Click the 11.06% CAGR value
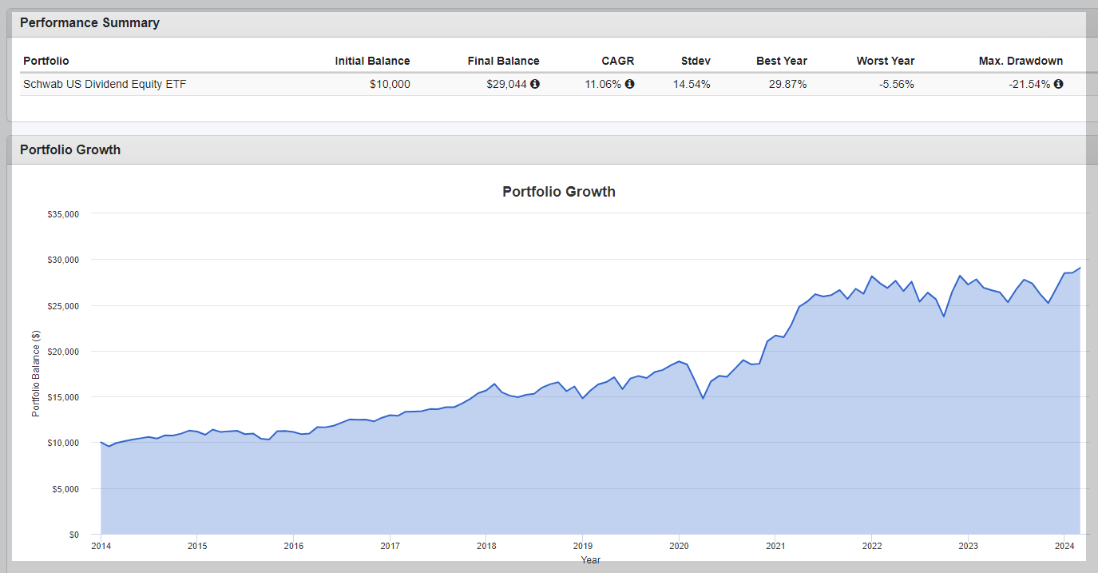1098x573 pixels. [x=603, y=84]
